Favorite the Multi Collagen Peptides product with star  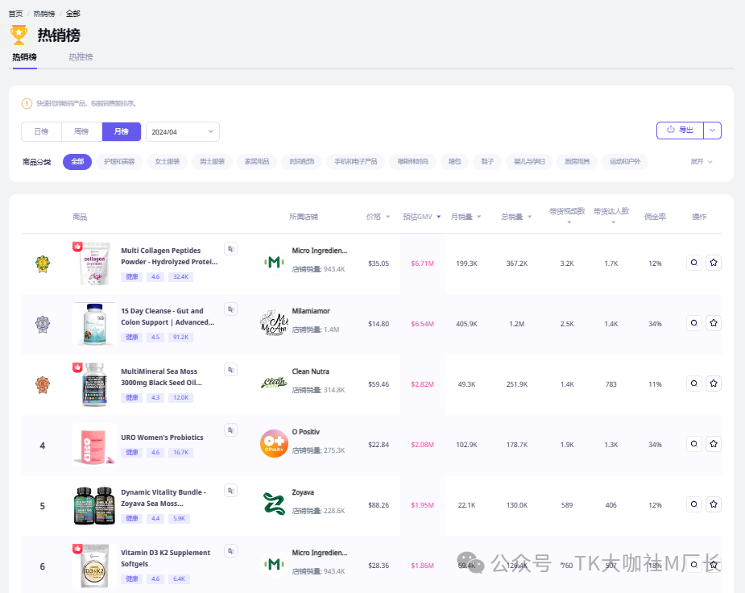tap(713, 263)
